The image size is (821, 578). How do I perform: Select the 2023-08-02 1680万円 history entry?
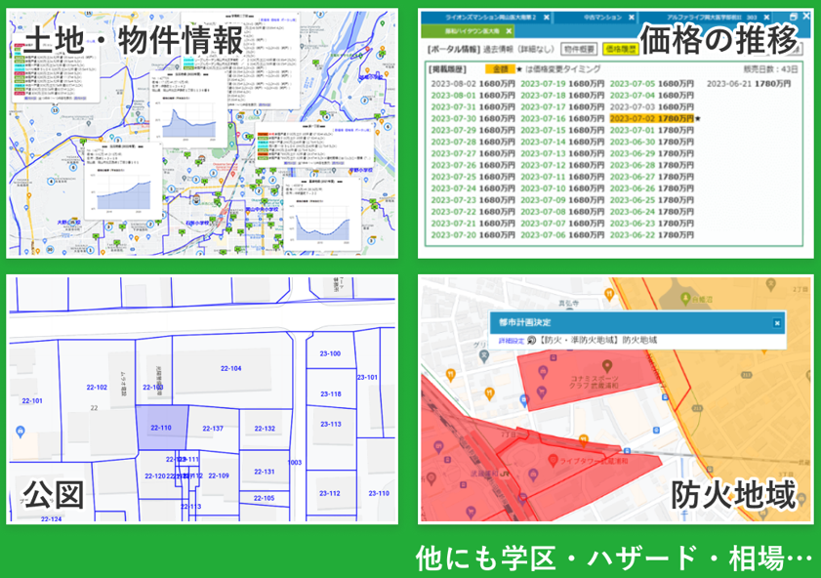[464, 84]
